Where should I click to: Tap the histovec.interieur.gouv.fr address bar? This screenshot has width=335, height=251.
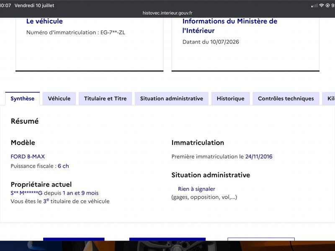167,13
